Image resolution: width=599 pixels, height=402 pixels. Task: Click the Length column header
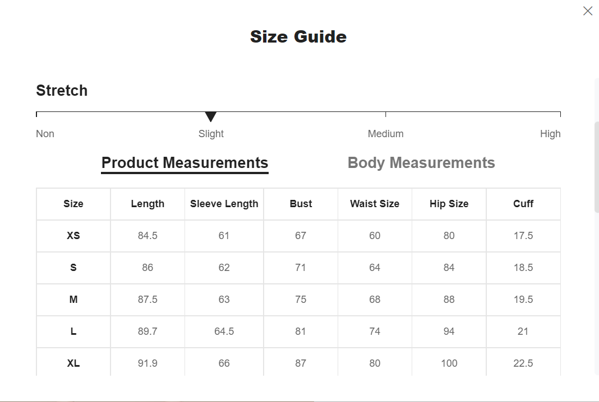pos(148,204)
